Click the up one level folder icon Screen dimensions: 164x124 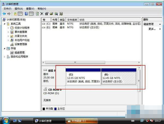coord(15,13)
